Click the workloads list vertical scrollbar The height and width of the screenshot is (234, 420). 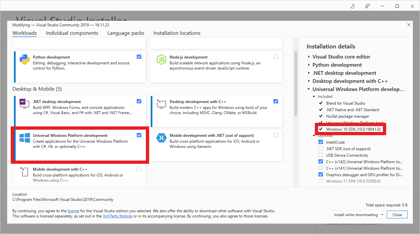(296, 84)
